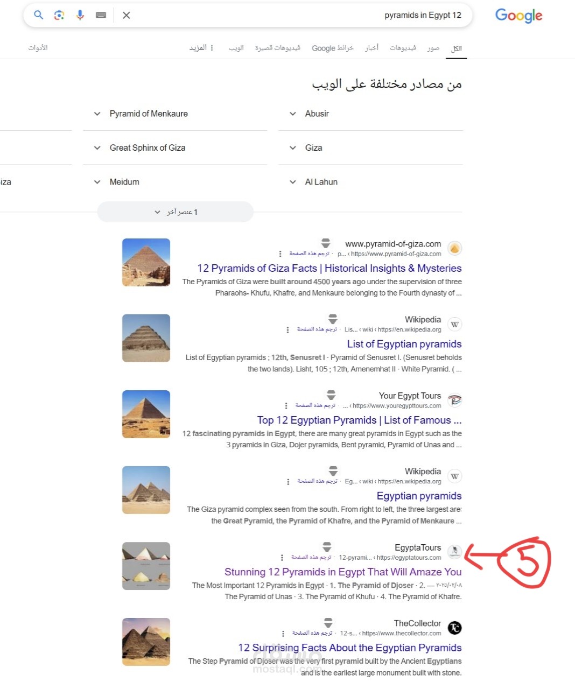The width and height of the screenshot is (575, 689).
Task: Click the Egyptian pyramids Wikipedia thumbnail
Action: pos(146,490)
